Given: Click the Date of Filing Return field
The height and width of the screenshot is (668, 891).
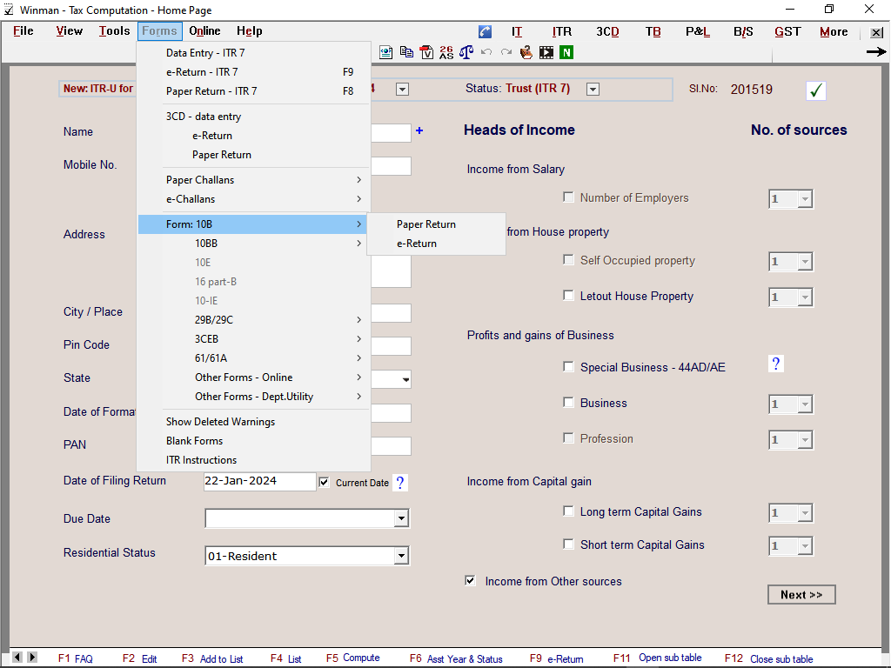Looking at the screenshot, I should point(259,481).
